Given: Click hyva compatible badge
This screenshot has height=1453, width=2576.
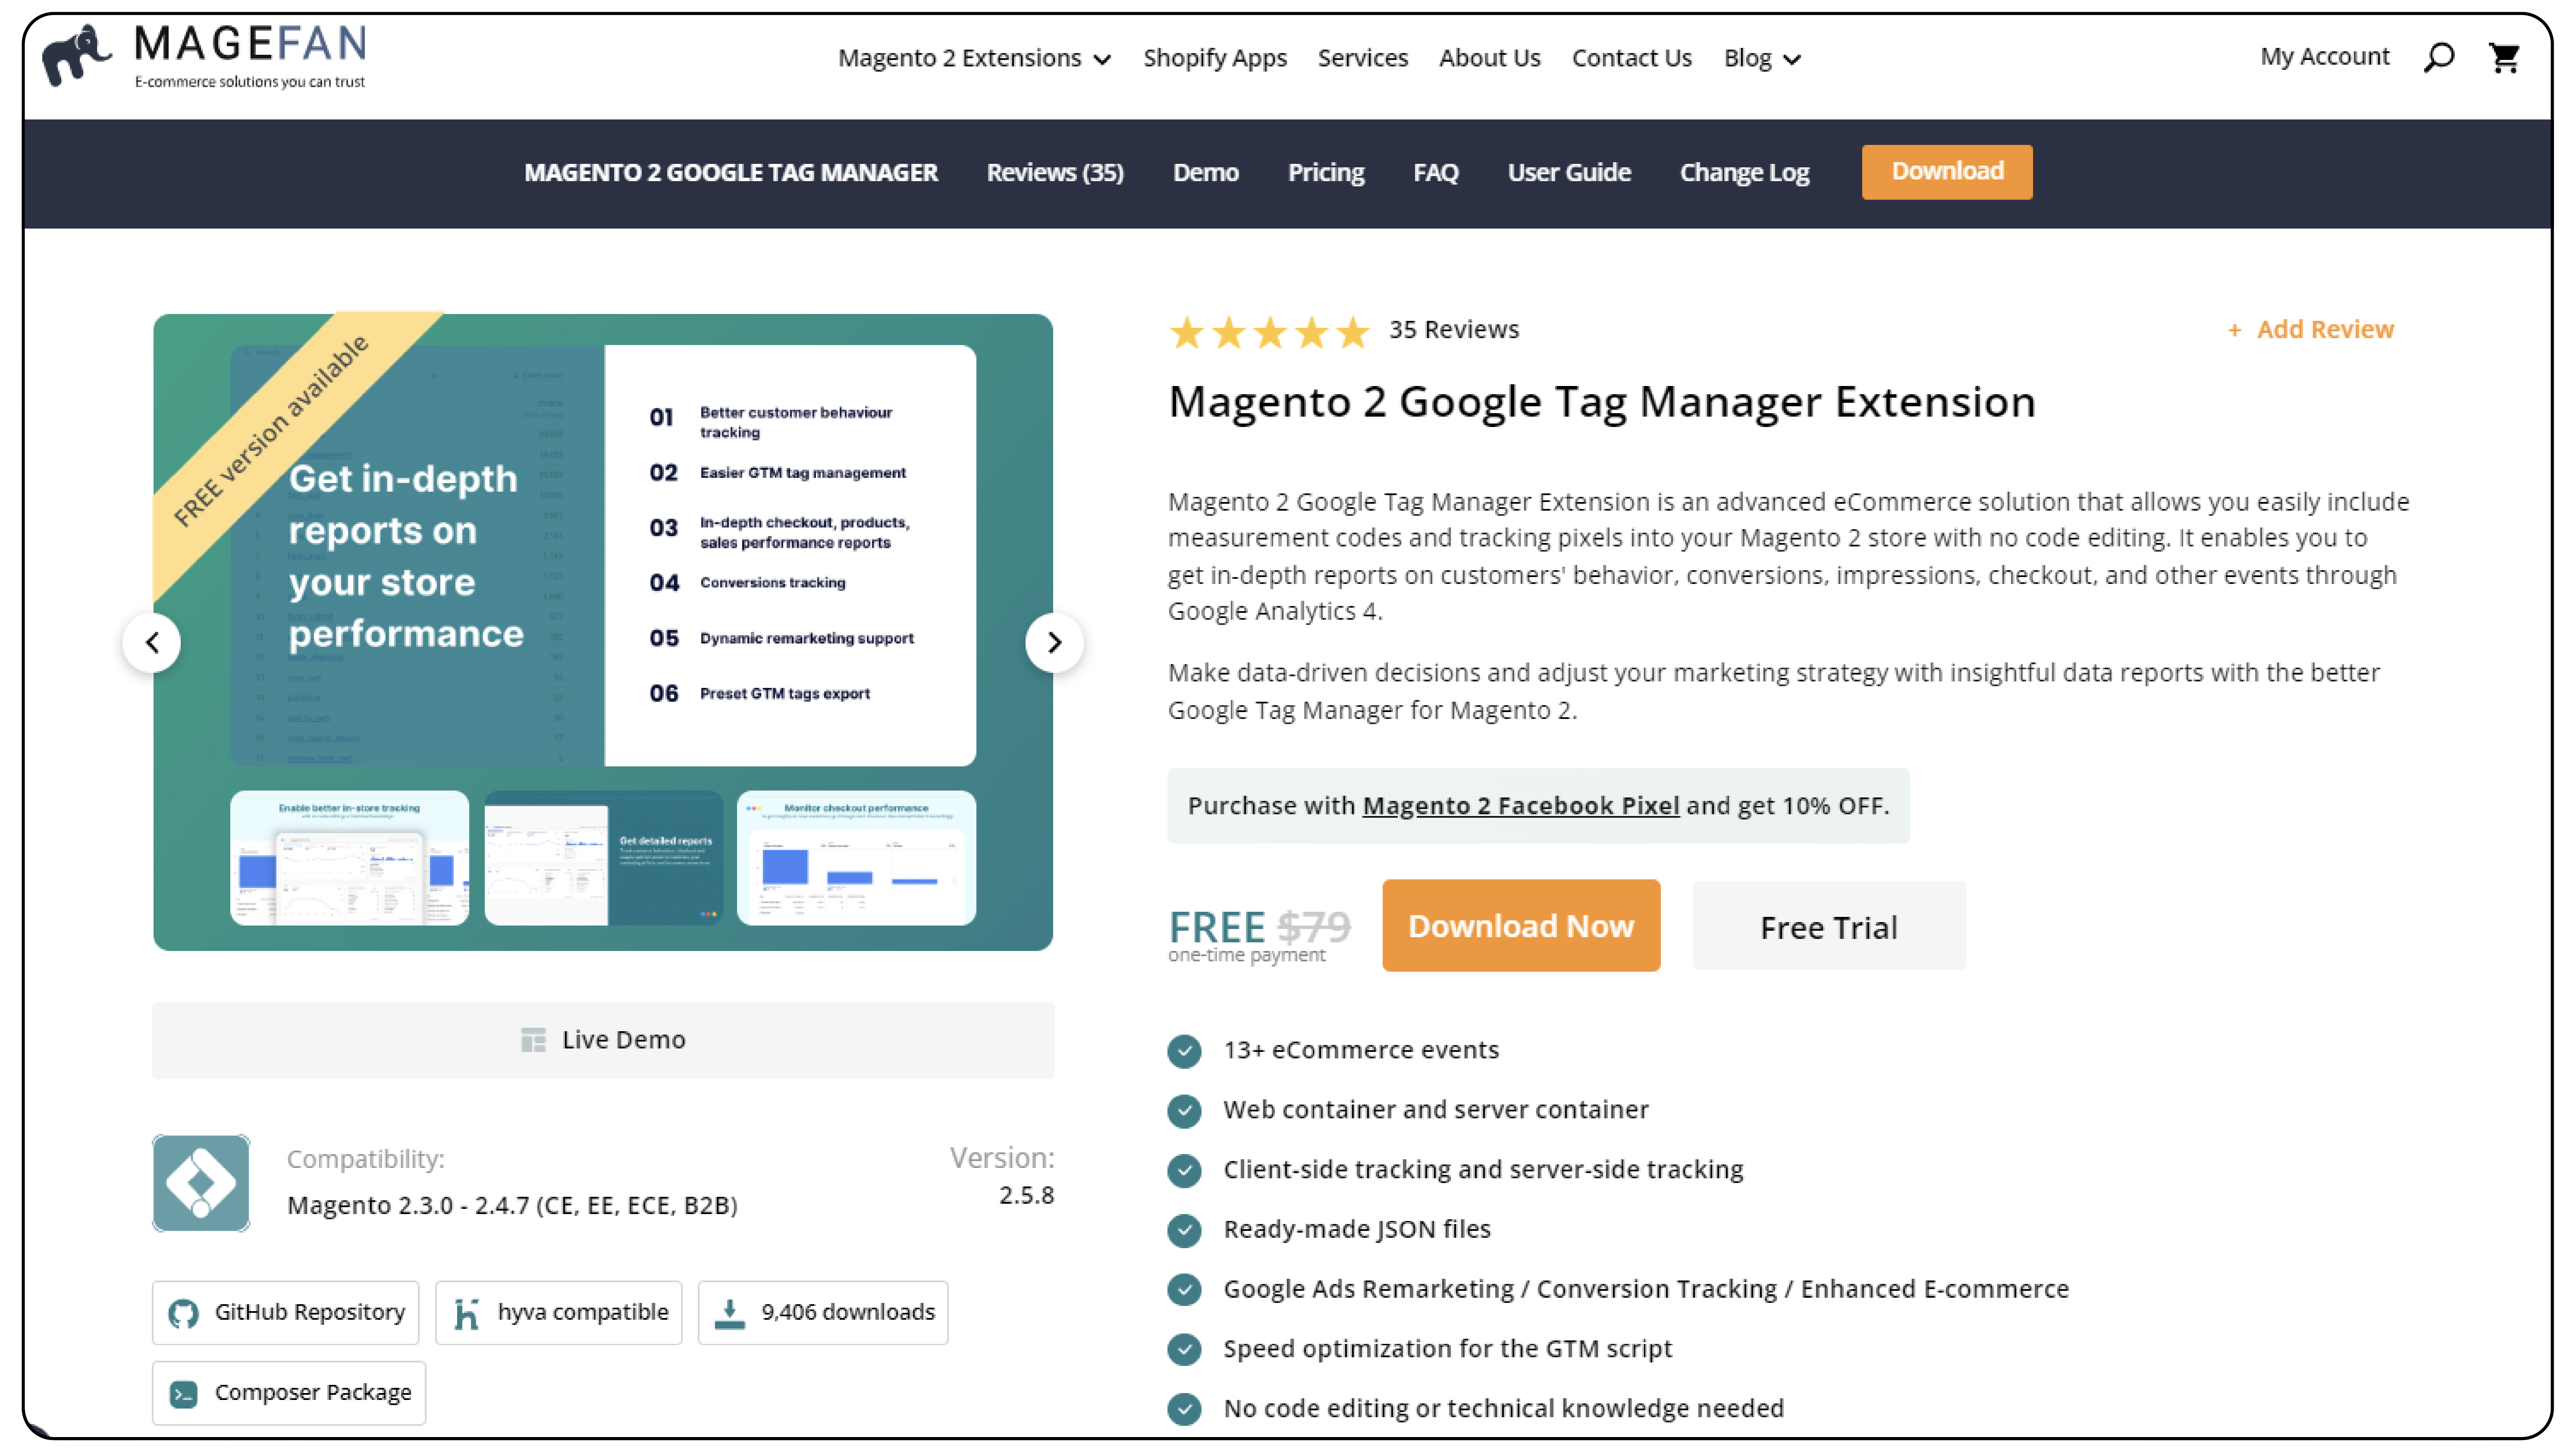Looking at the screenshot, I should (x=558, y=1313).
